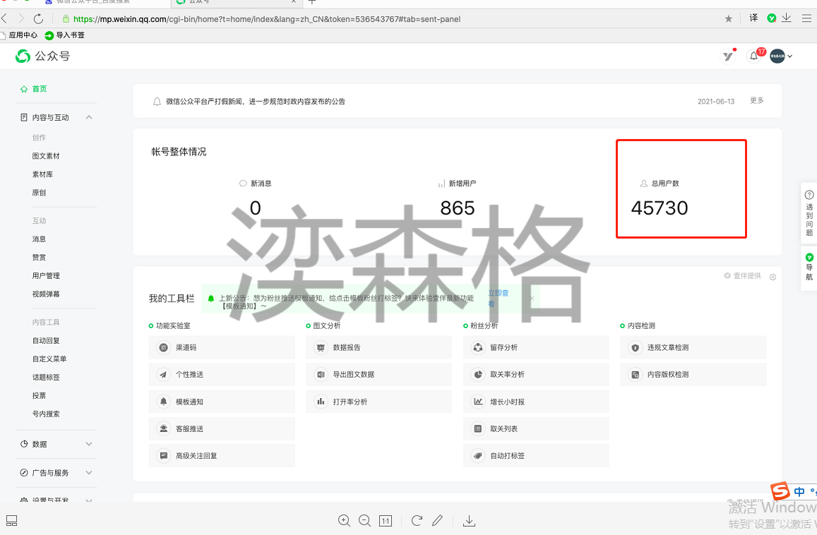Collapse the 内容与互动 sidebar section
Screen dimensions: 817x535
tap(89, 118)
